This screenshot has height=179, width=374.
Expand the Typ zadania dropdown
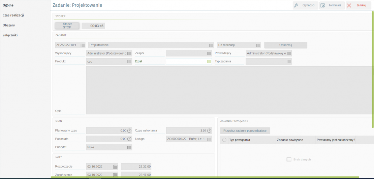click(289, 62)
